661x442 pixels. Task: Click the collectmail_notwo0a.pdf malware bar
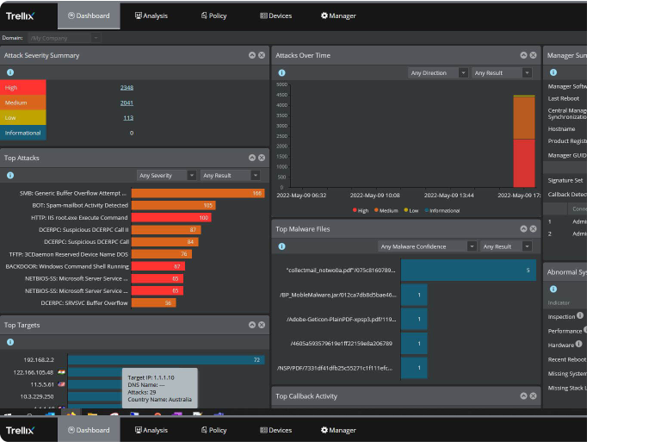[468, 271]
